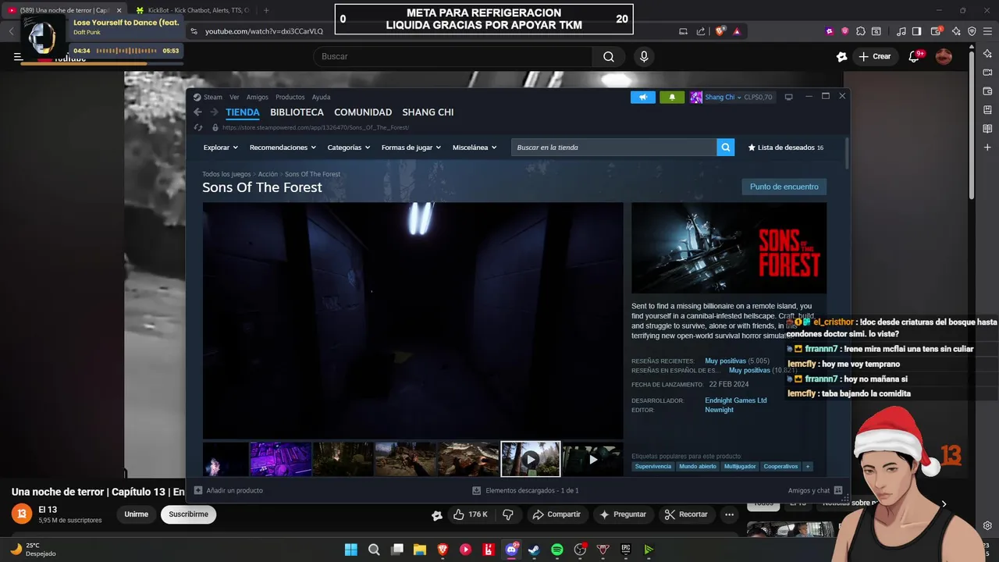Open the Endnight Games Ltd developer link
Screen dimensions: 999x562
coord(736,400)
